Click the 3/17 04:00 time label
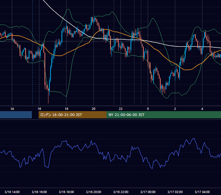221x195 pixels. click(202, 192)
